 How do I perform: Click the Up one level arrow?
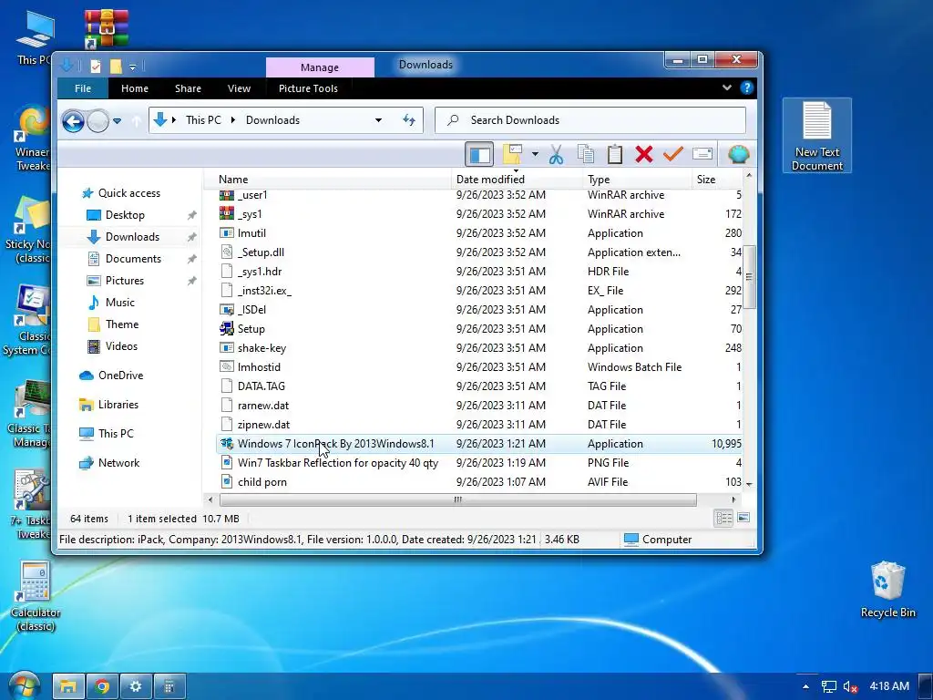click(x=137, y=121)
